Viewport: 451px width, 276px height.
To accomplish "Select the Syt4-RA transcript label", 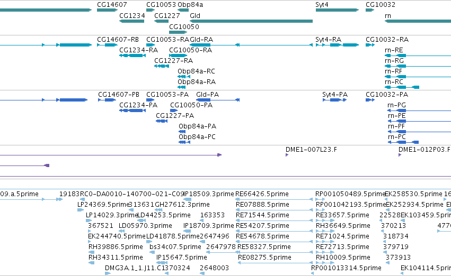I will [329, 40].
